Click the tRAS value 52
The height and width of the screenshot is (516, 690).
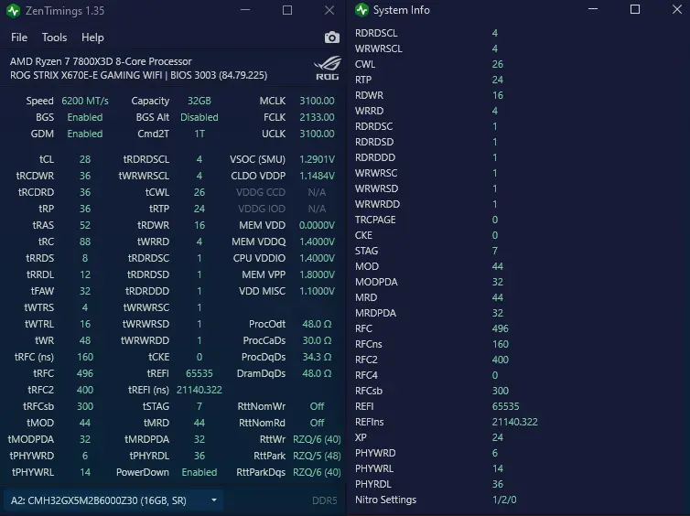[85, 225]
